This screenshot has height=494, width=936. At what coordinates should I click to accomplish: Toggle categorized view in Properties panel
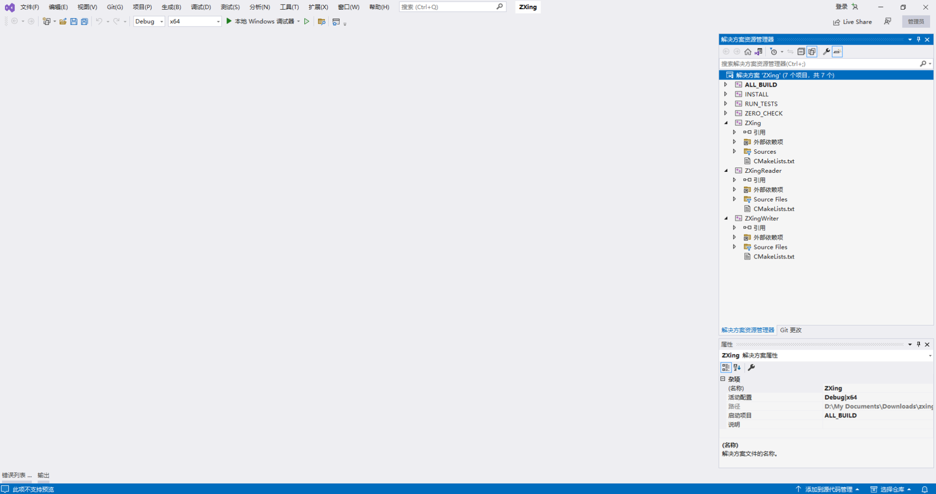(x=726, y=367)
